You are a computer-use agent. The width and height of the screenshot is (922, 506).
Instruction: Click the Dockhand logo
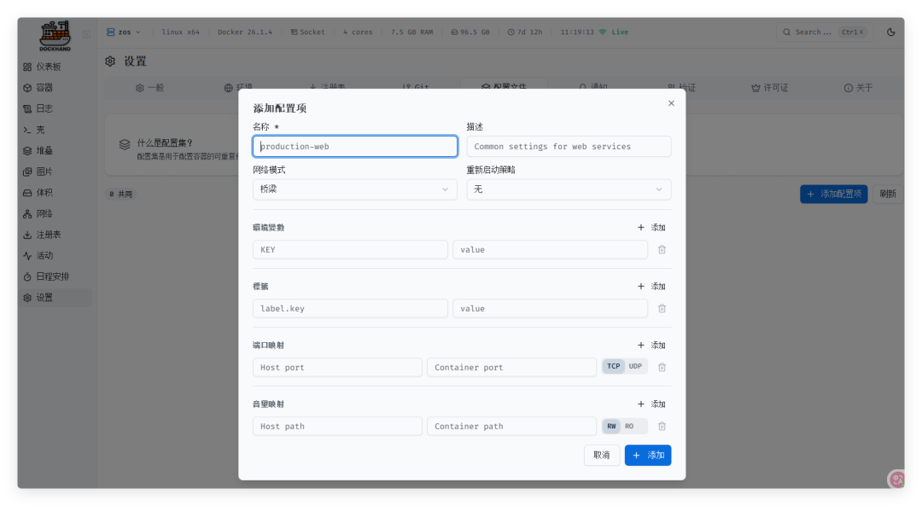tap(55, 35)
